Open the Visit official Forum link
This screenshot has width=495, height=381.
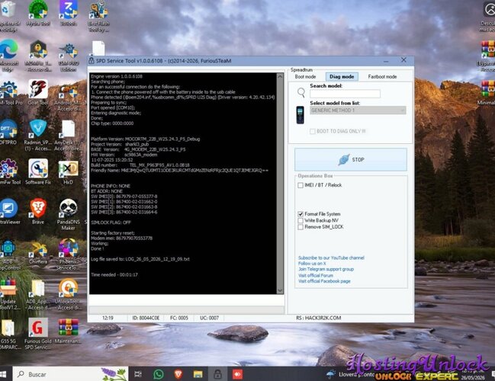pyautogui.click(x=316, y=275)
